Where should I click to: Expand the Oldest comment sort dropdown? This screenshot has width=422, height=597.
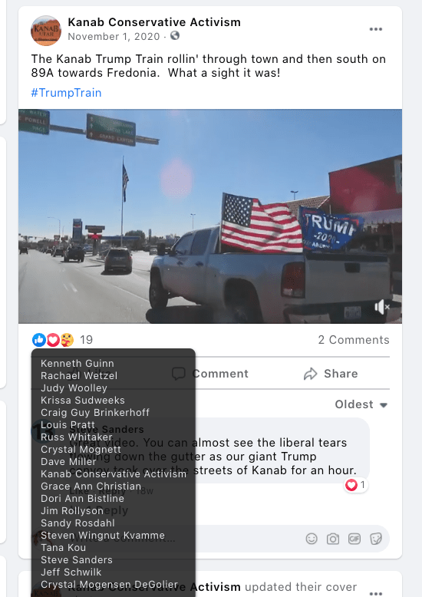coord(361,404)
